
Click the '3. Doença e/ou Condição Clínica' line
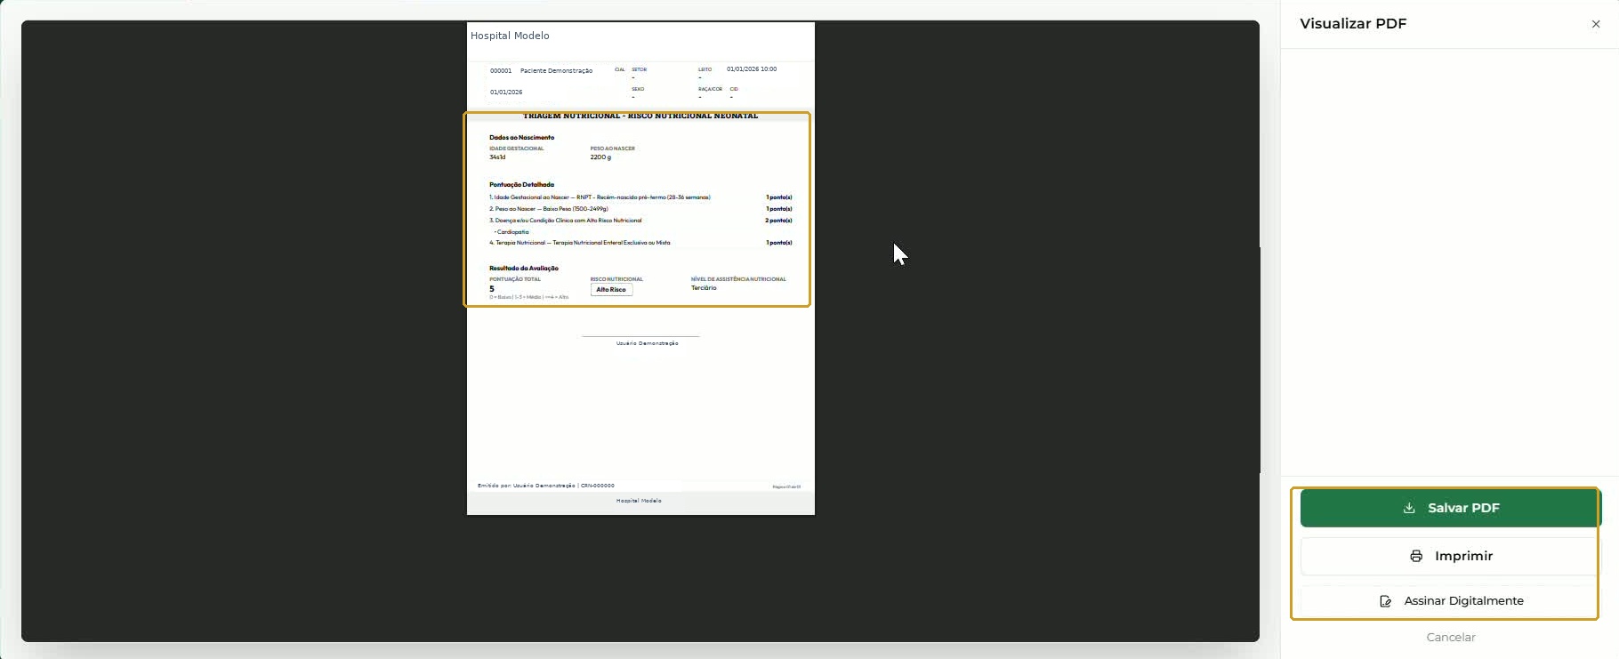click(x=640, y=221)
